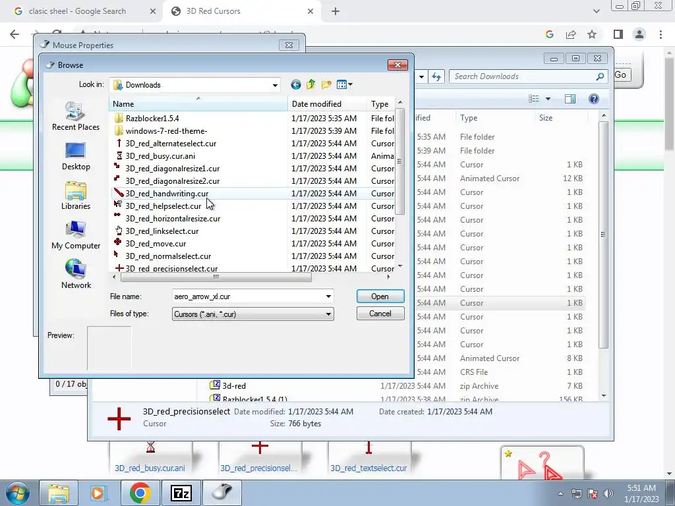
Task: Expand the File name combo box arrow
Action: click(328, 296)
